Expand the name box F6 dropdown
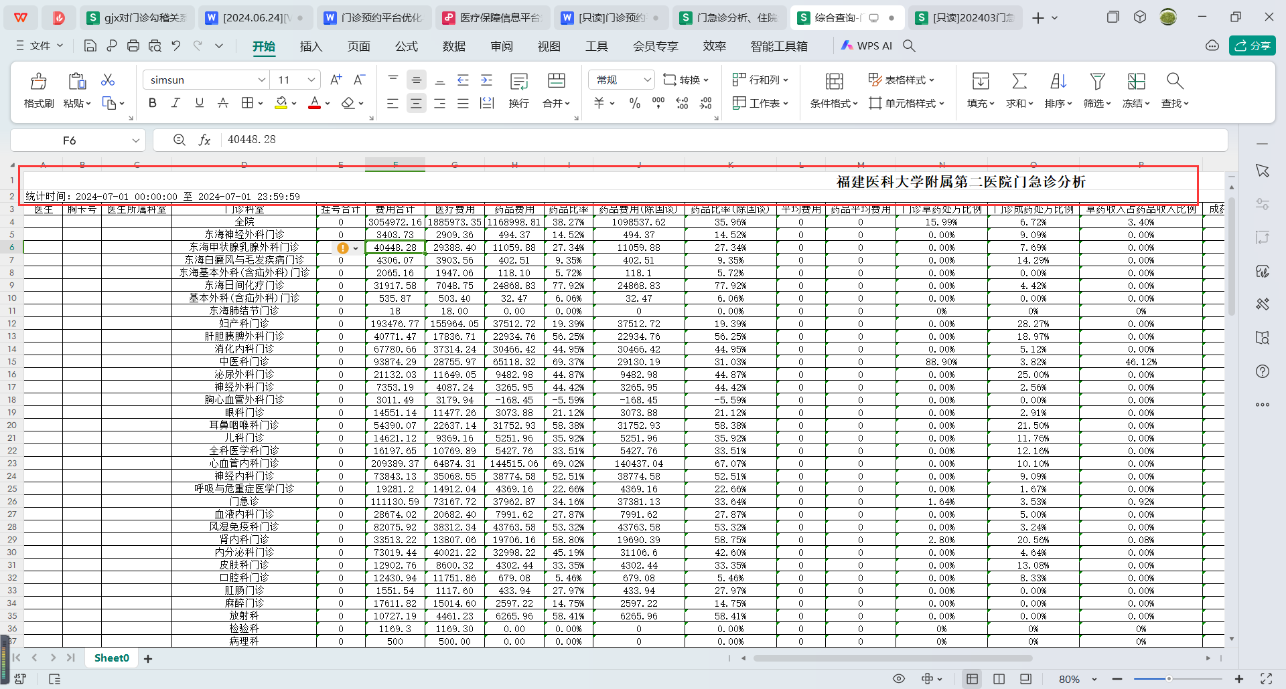1286x689 pixels. [136, 140]
